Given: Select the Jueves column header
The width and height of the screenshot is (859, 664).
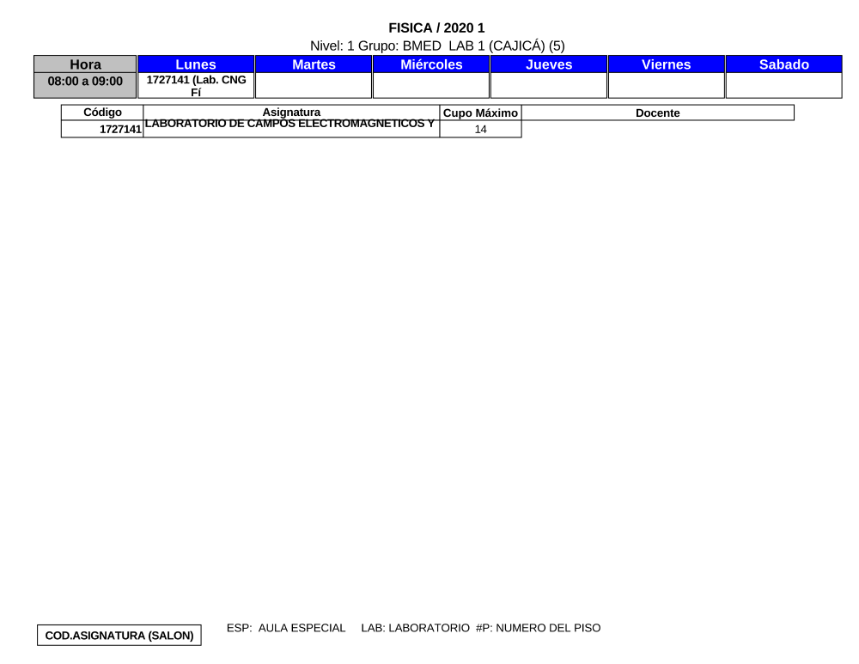Looking at the screenshot, I should (x=548, y=64).
